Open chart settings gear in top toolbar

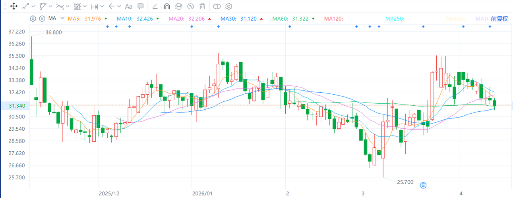[x=228, y=6]
